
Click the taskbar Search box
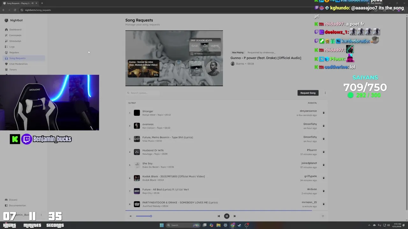pos(183,225)
